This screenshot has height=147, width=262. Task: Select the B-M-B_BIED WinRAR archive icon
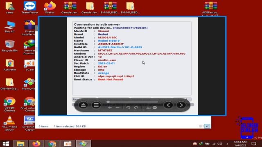[110, 8]
